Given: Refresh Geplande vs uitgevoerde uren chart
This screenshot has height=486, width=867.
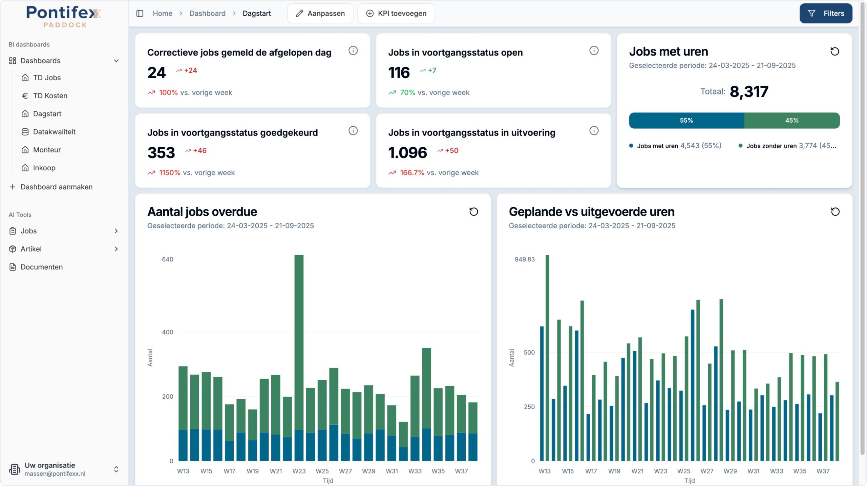Looking at the screenshot, I should click(x=835, y=212).
